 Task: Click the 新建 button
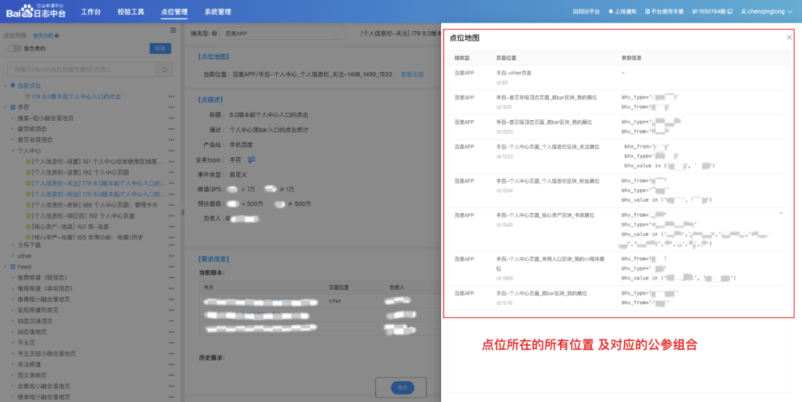point(160,48)
